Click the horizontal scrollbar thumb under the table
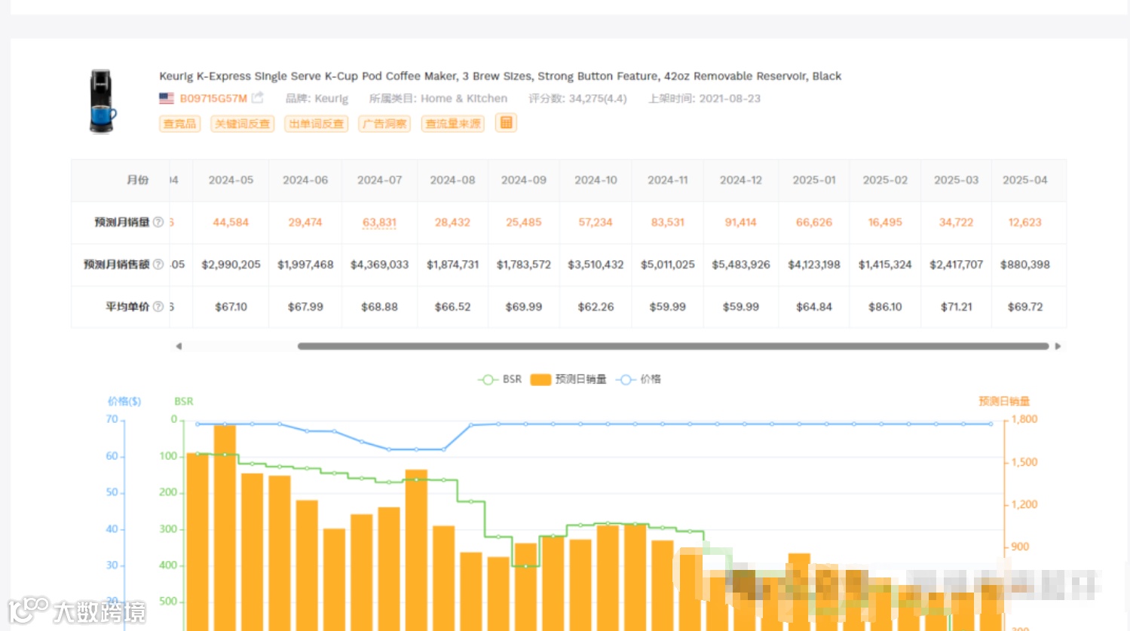Viewport: 1130px width, 631px height. [673, 347]
